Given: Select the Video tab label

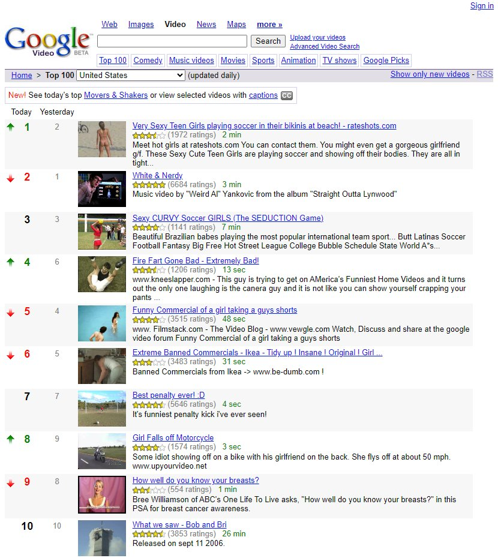Looking at the screenshot, I should pyautogui.click(x=175, y=24).
